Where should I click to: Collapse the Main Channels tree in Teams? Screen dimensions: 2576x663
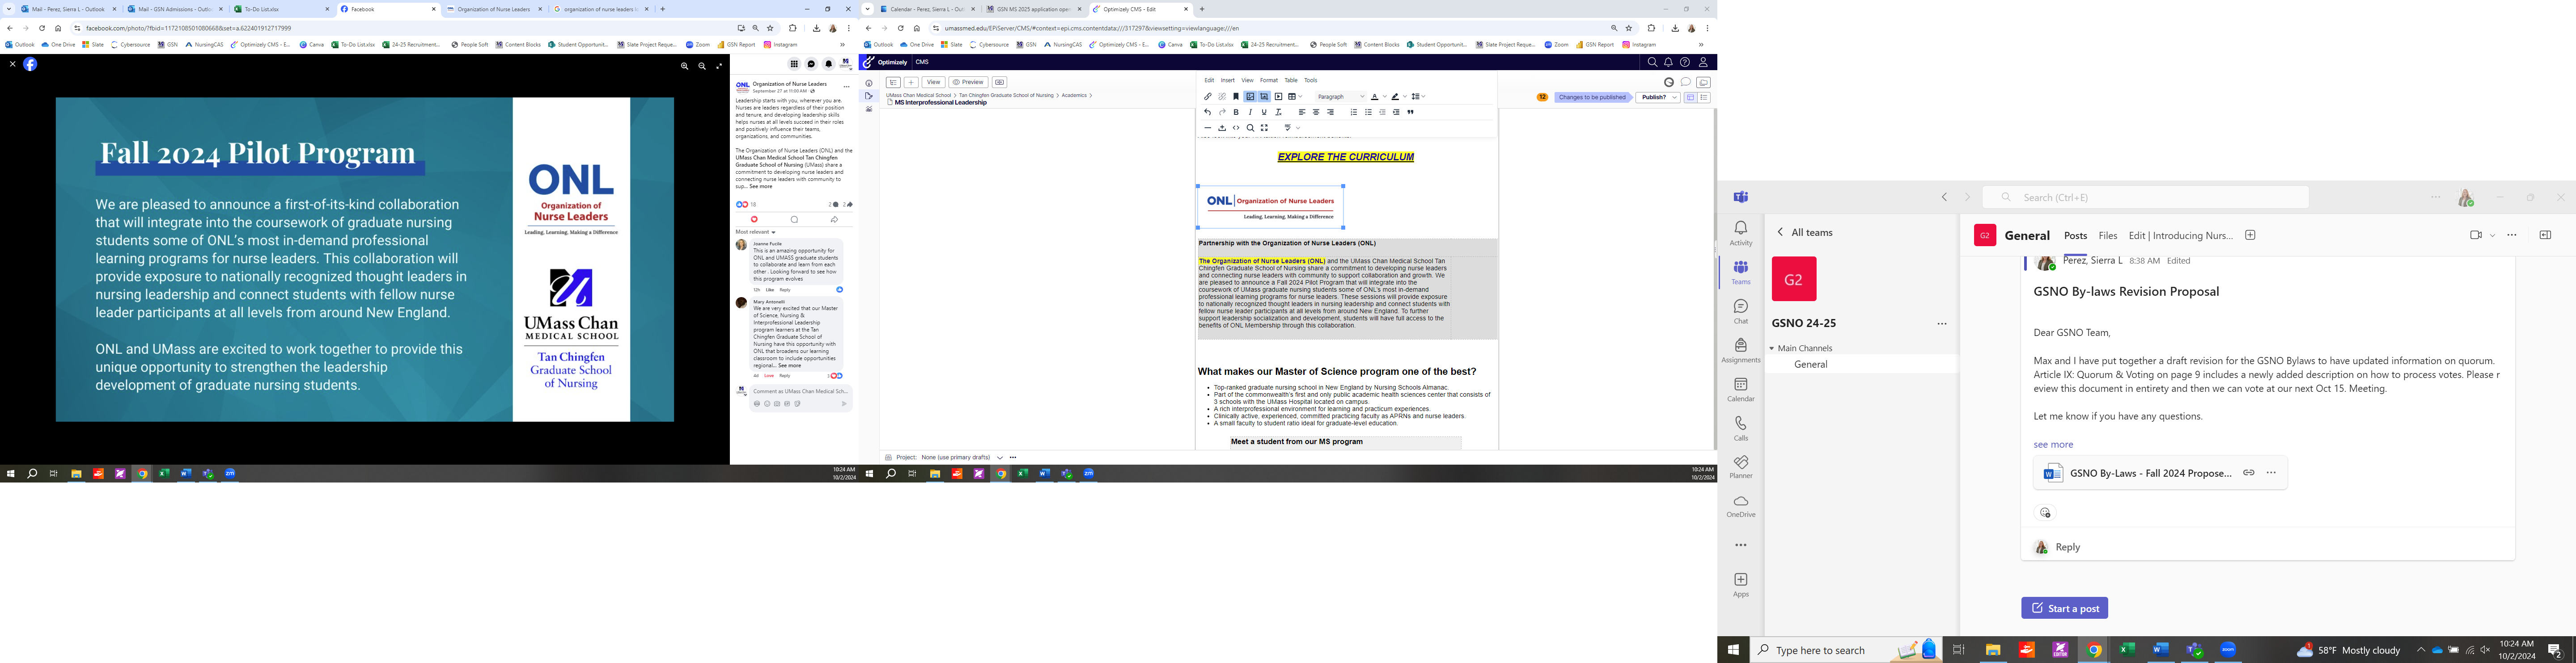1772,348
